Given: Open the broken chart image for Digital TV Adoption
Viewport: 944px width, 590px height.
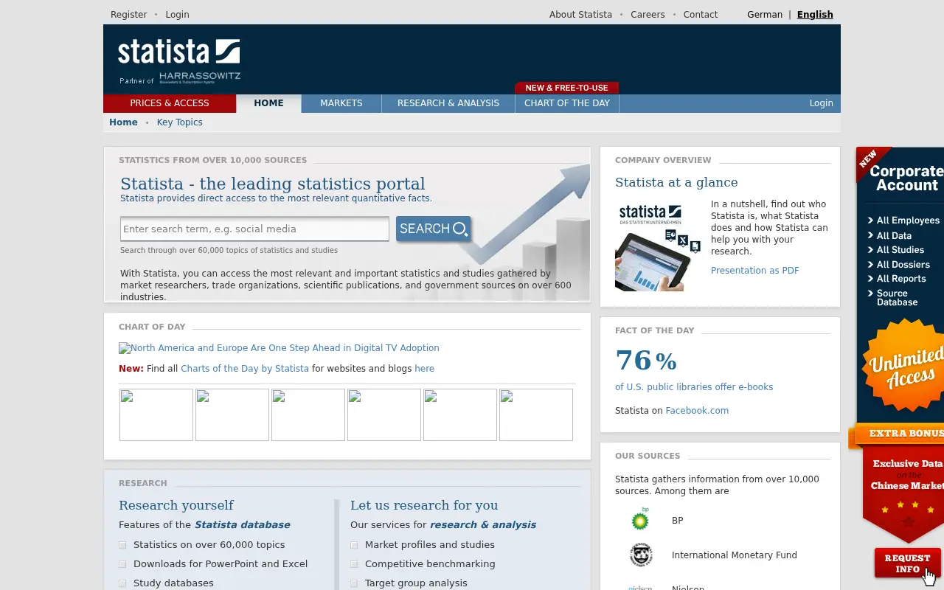Looking at the screenshot, I should [x=279, y=348].
